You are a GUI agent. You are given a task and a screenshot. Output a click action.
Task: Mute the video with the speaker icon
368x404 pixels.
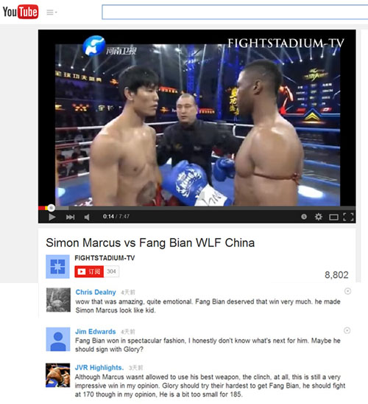pyautogui.click(x=87, y=217)
